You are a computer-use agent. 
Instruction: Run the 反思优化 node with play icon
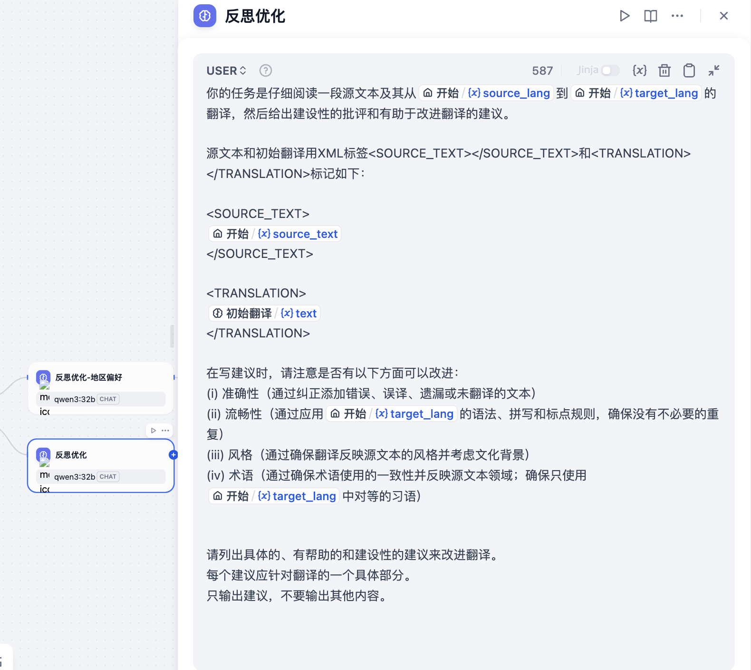tap(625, 16)
